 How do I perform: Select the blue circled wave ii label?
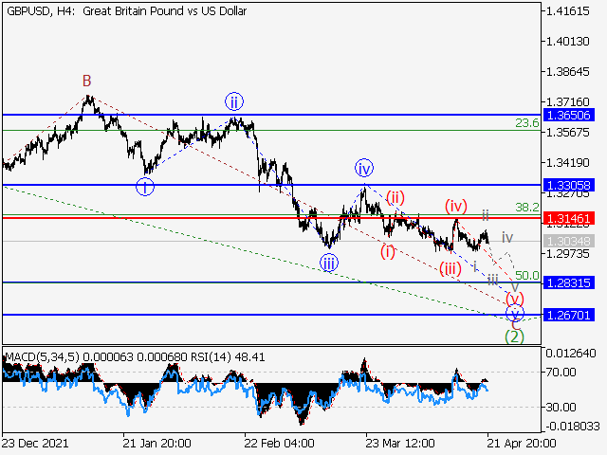pyautogui.click(x=234, y=102)
